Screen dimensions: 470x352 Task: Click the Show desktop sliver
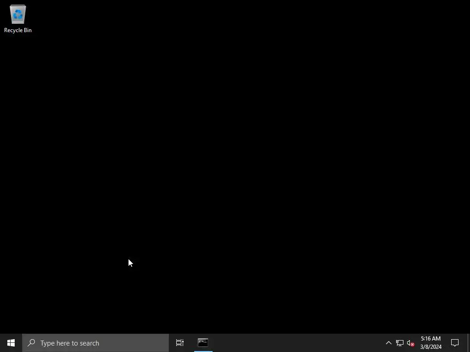pyautogui.click(x=469, y=343)
